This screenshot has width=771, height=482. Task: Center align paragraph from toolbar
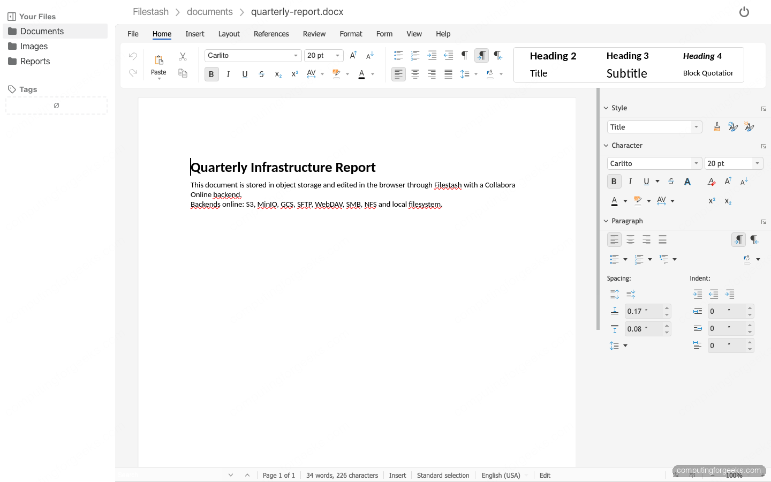pyautogui.click(x=415, y=74)
